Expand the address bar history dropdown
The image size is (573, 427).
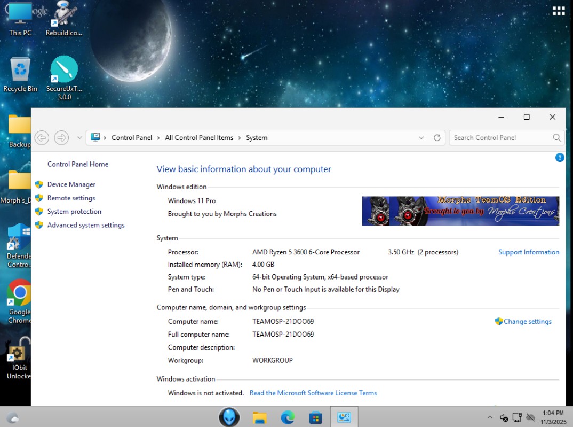(421, 138)
